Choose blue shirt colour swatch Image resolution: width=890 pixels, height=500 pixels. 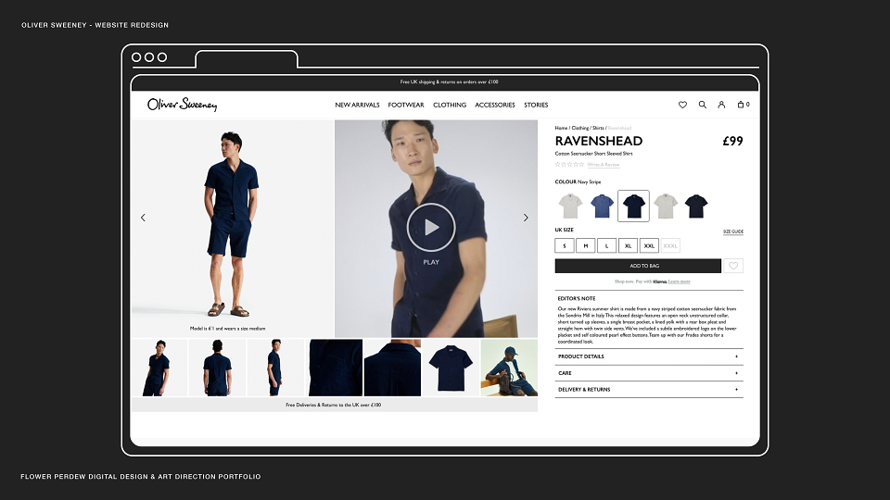(x=602, y=206)
